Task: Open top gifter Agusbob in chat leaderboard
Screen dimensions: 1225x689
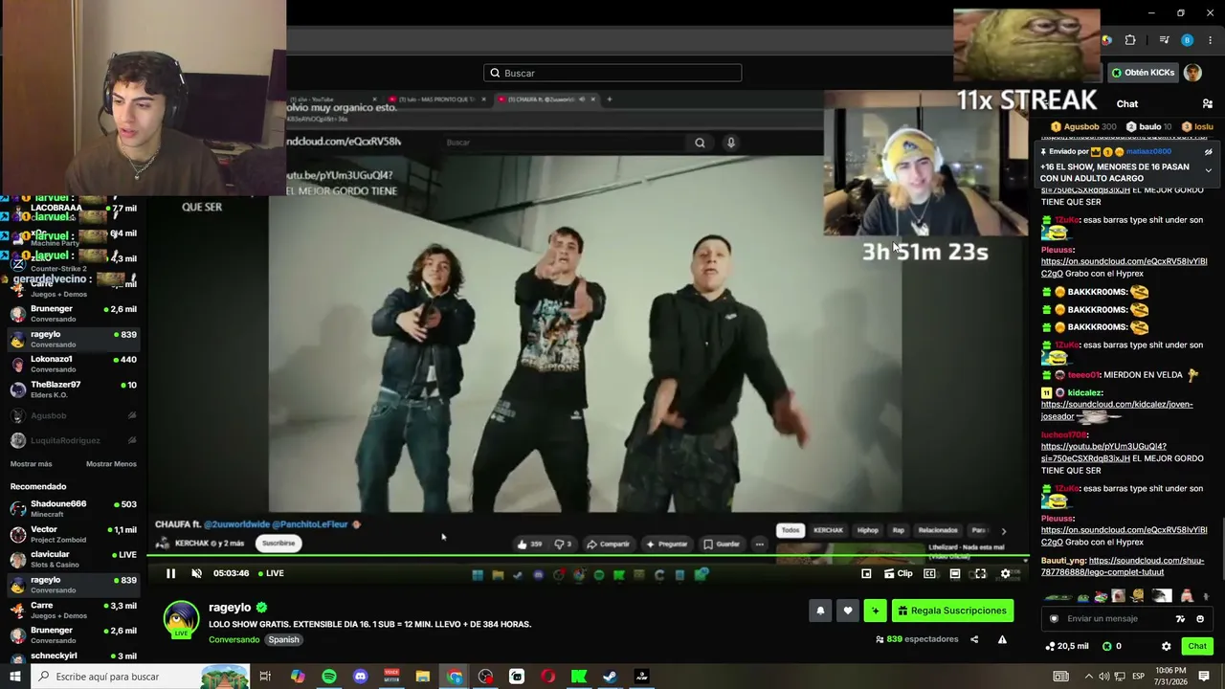Action: point(1083,126)
